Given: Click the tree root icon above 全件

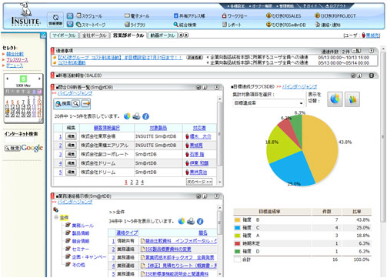Looking at the screenshot, I should point(55,209).
